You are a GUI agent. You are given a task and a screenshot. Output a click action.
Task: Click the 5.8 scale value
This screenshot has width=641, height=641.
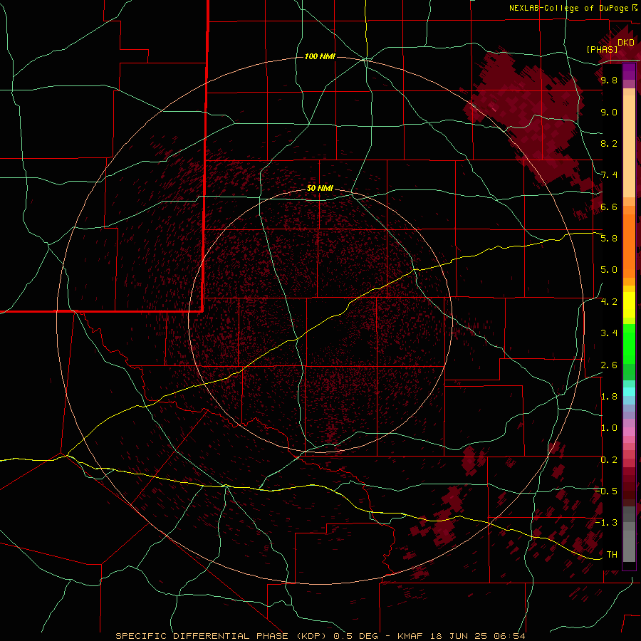(x=609, y=239)
